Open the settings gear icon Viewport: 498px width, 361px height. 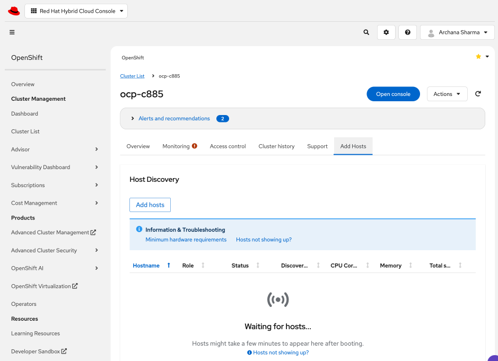(386, 32)
